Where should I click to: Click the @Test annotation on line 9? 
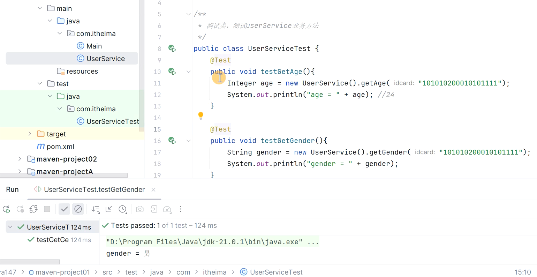click(220, 60)
